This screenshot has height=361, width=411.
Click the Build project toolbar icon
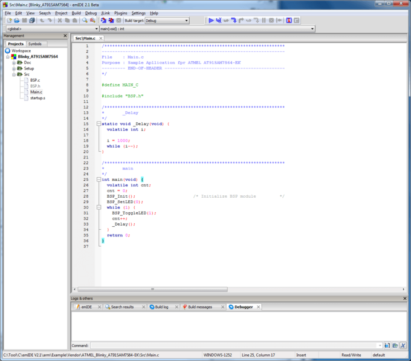[103, 21]
